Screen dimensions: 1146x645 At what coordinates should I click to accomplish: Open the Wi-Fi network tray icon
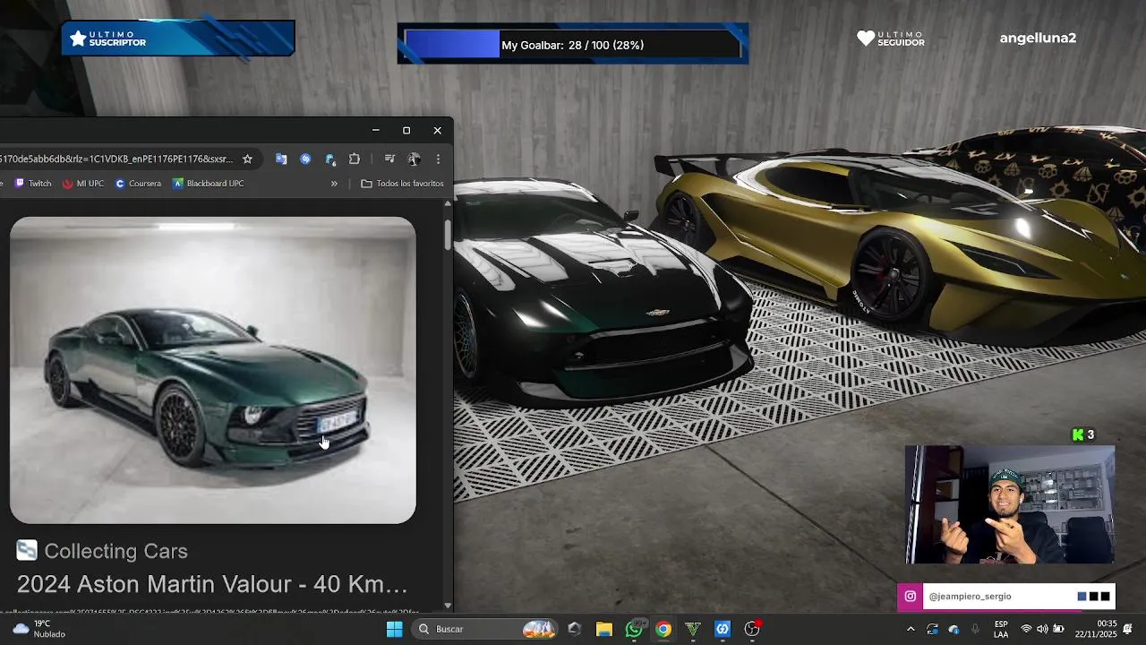click(x=1026, y=629)
